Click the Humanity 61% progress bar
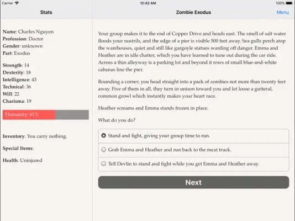Image resolution: width=295 pixels, height=221 pixels. click(x=46, y=115)
